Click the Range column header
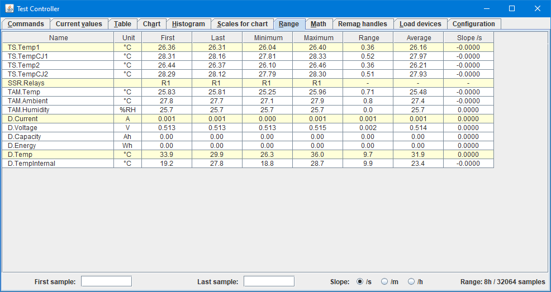The width and height of the screenshot is (551, 292). (x=368, y=37)
